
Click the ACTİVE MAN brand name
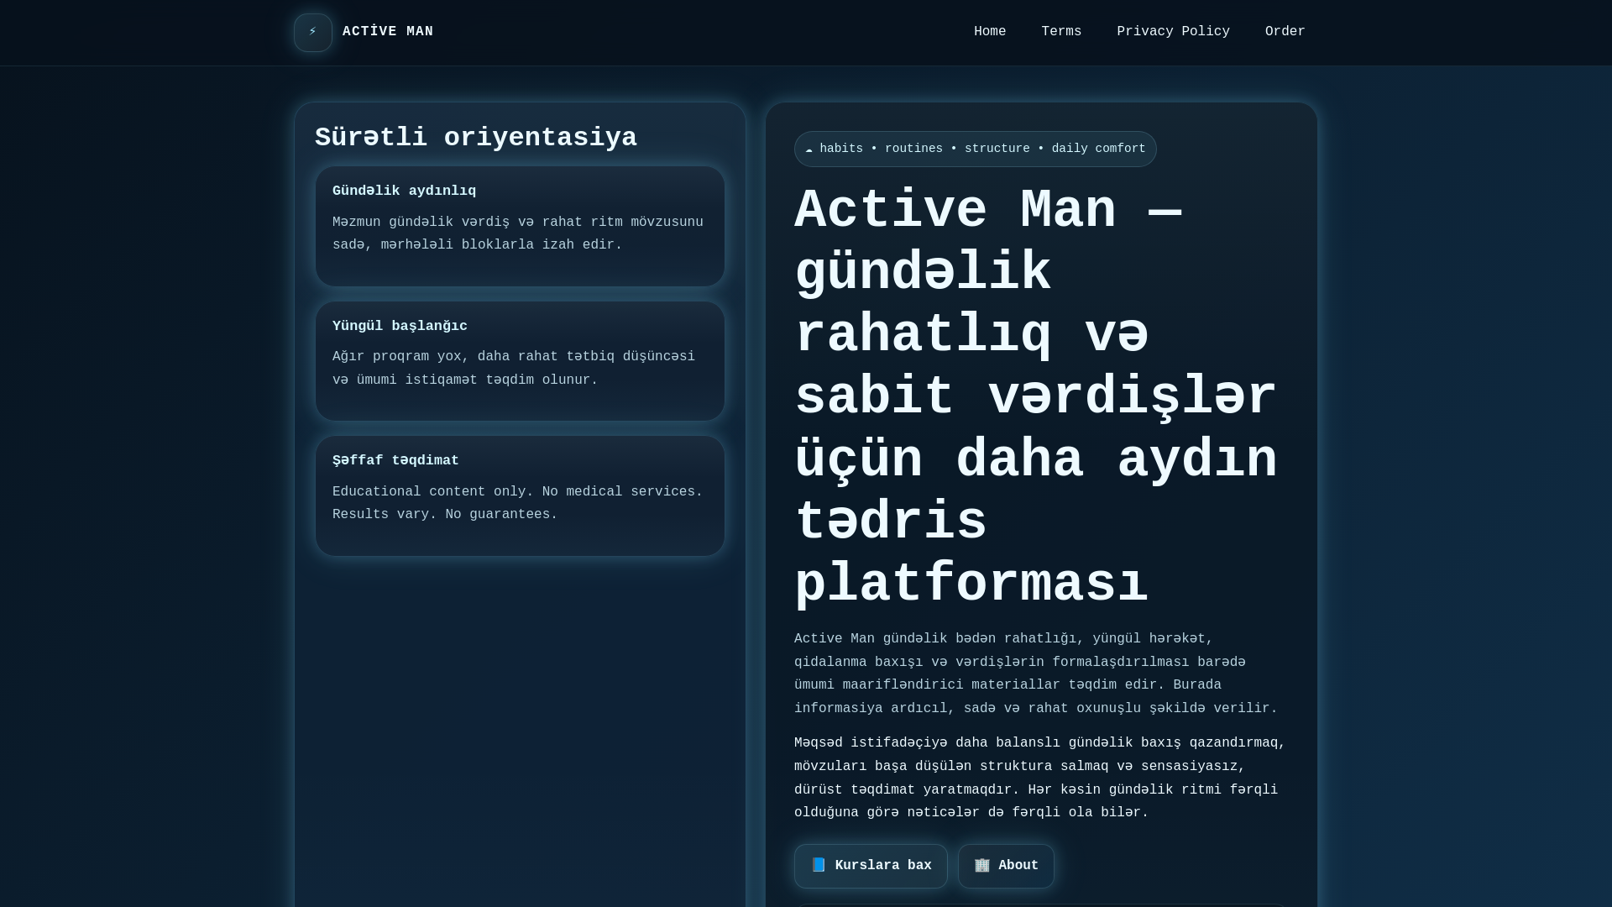pyautogui.click(x=388, y=32)
